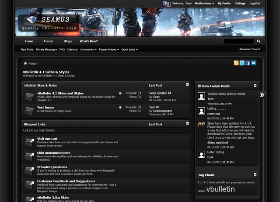Collapse the vBulletin Skins & Styles category
Screen dimensions: 280x202
pos(187,84)
